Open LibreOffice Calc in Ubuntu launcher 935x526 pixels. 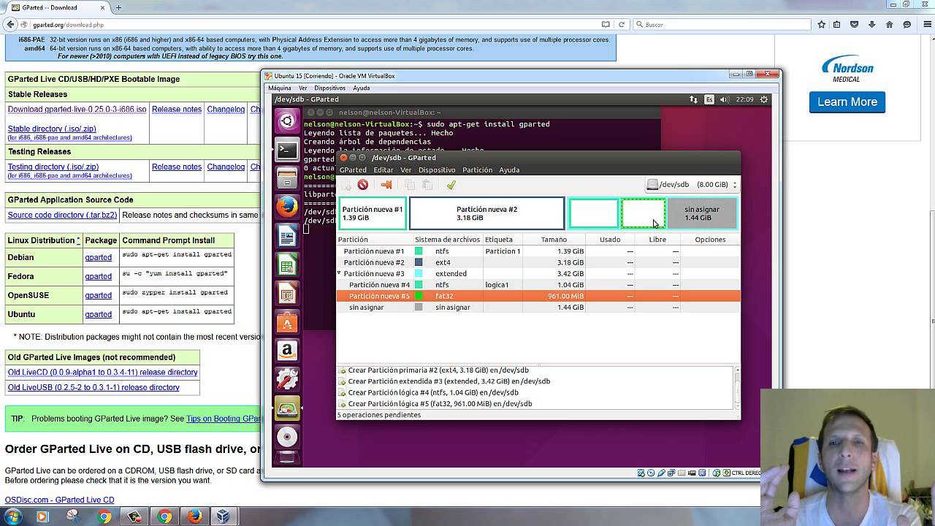(x=287, y=264)
